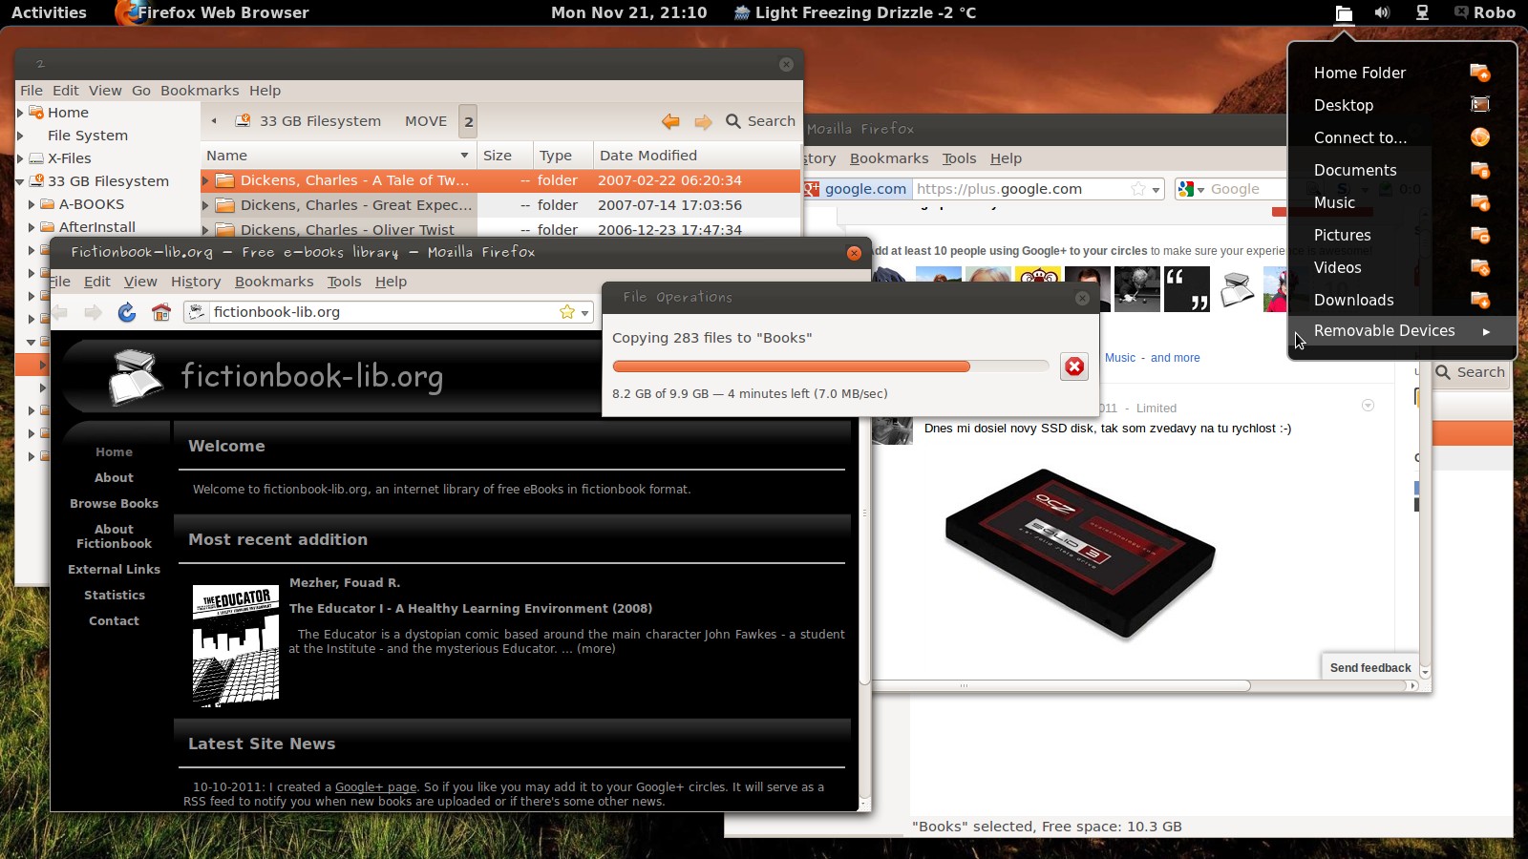Screen dimensions: 1528x859
Task: Click the bookmark star in Google+ Firefox URL bar
Action: click(1137, 189)
